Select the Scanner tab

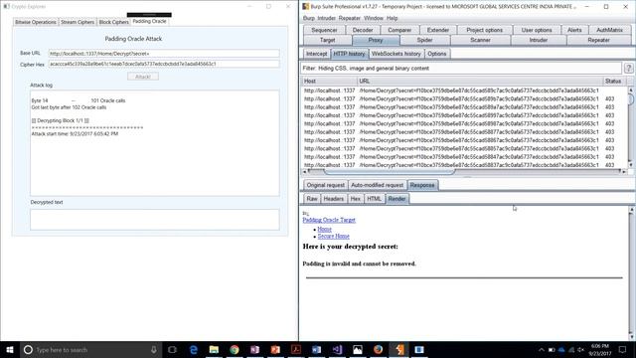tap(480, 40)
